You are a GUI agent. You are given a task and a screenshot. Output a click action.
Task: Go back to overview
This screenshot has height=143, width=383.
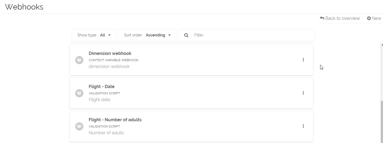(342, 18)
